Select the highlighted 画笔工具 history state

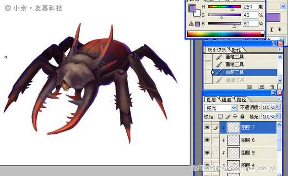(x=245, y=72)
